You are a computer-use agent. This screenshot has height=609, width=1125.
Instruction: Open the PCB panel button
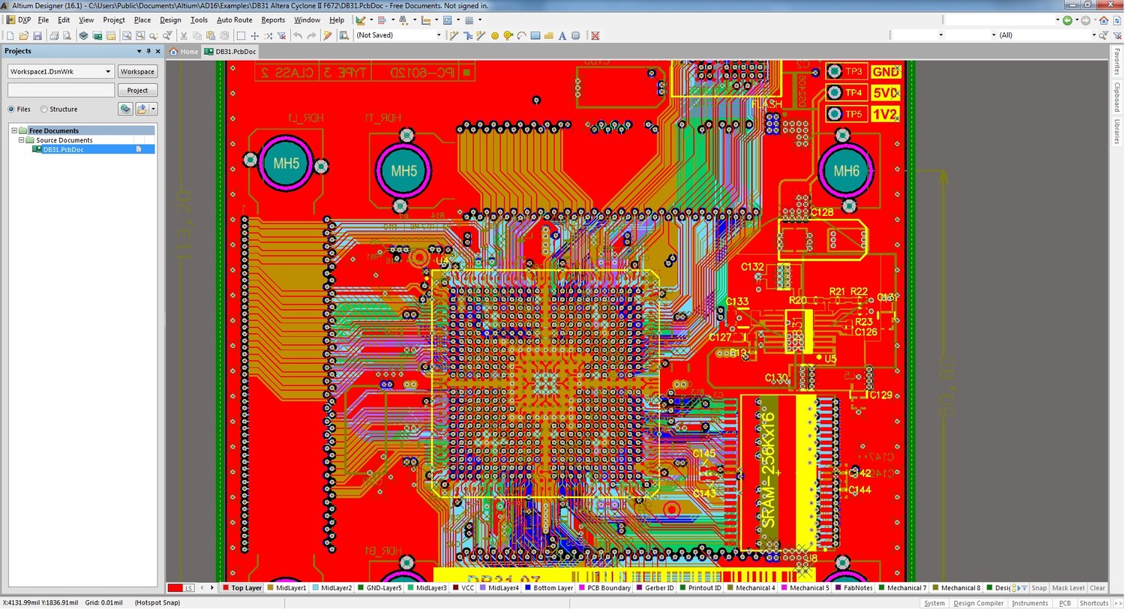point(1064,603)
